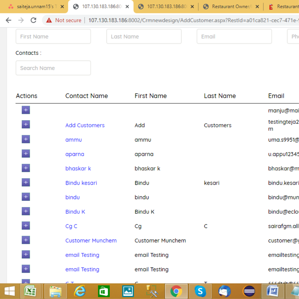Viewport: 299px width, 299px height.
Task: Go back using browser back arrow
Action: [x=8, y=20]
